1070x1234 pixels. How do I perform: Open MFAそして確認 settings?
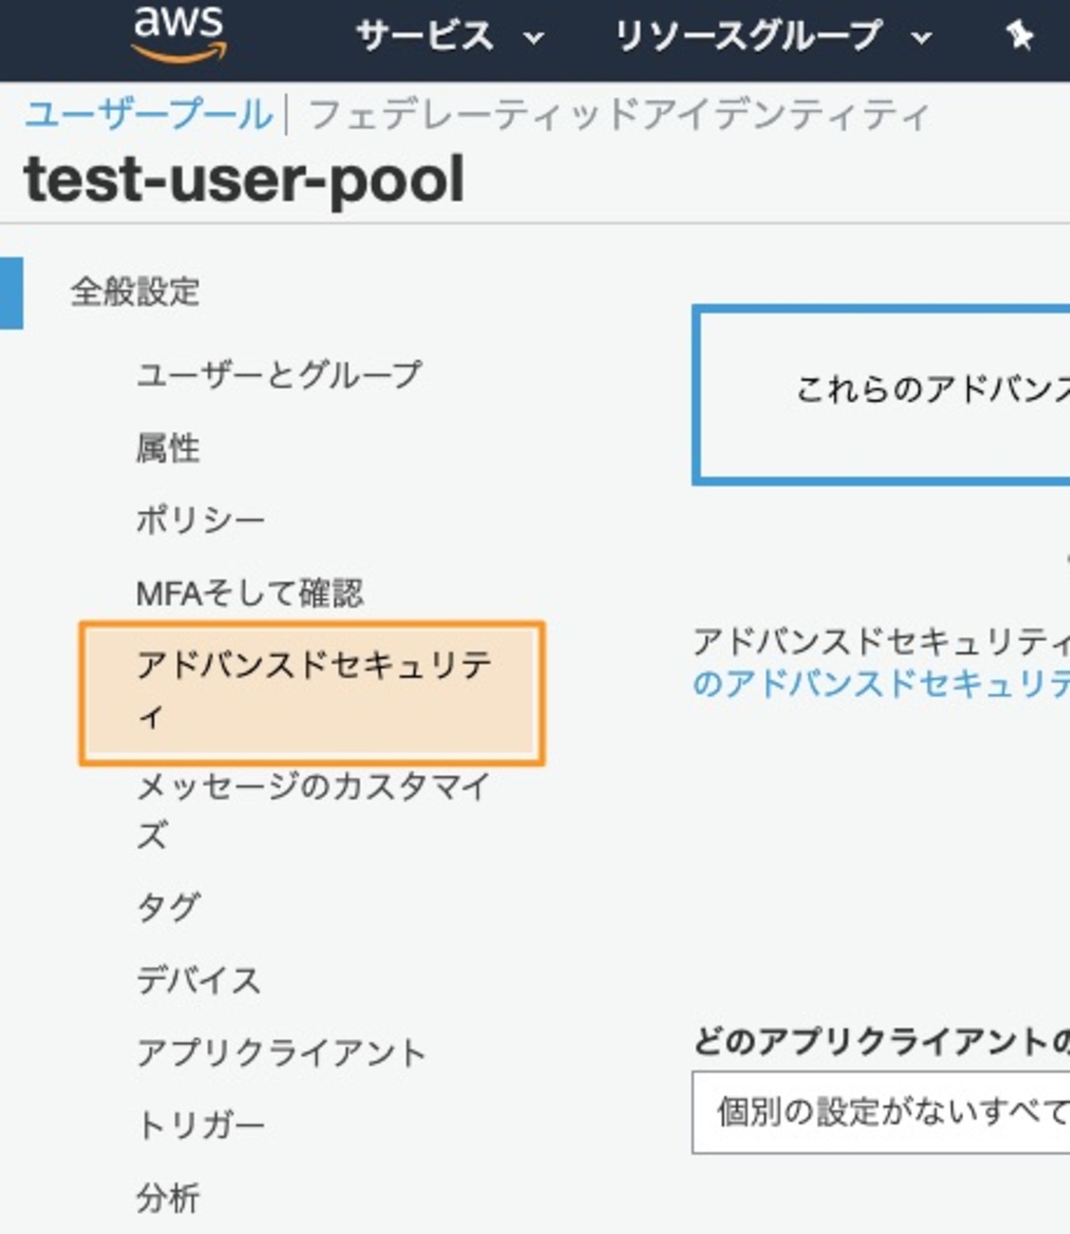253,591
